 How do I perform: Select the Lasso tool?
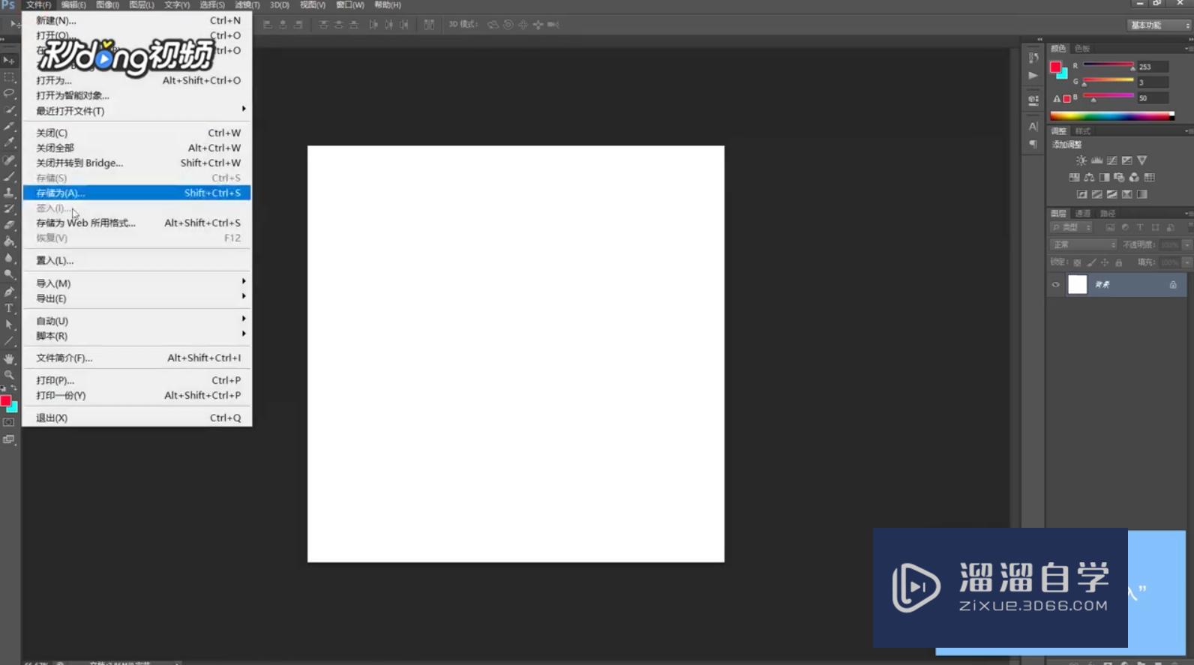click(9, 93)
